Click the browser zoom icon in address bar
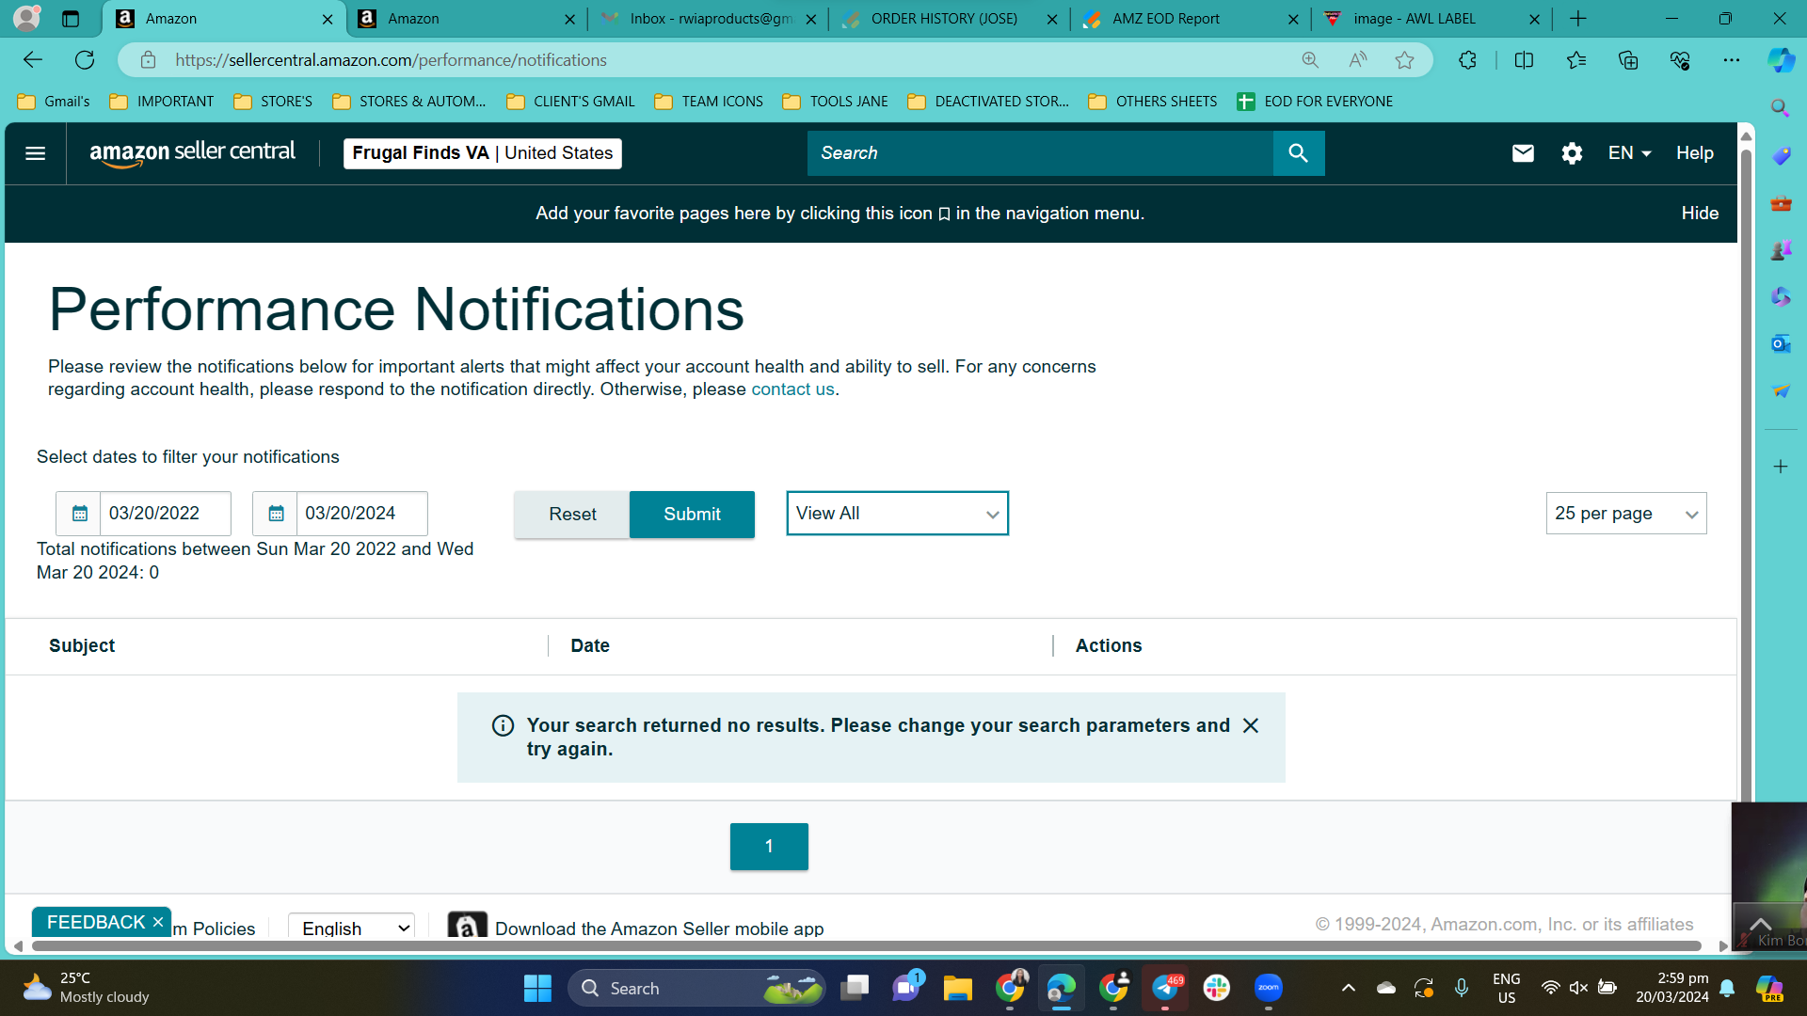 click(1310, 60)
